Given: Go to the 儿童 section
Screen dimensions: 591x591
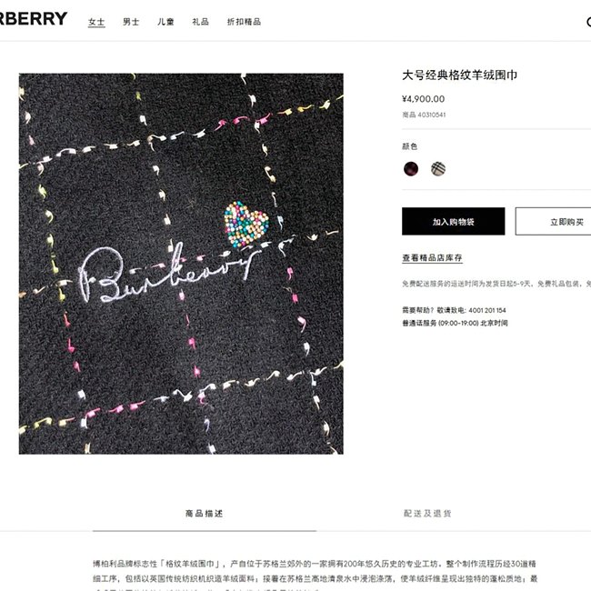Looking at the screenshot, I should [x=165, y=22].
